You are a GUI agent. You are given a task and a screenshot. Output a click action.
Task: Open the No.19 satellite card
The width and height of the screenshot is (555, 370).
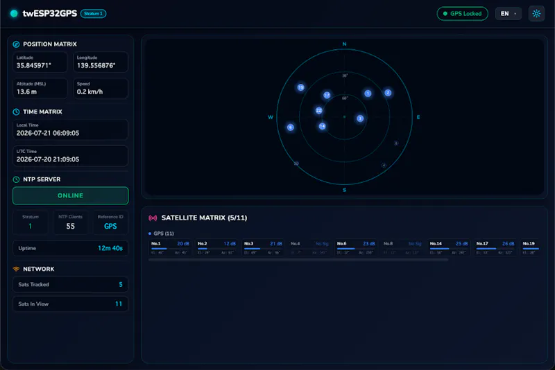530,248
